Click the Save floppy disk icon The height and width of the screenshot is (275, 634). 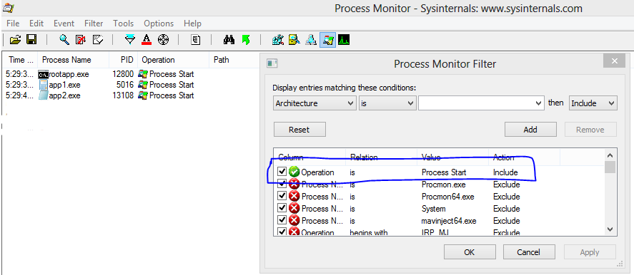pyautogui.click(x=31, y=39)
